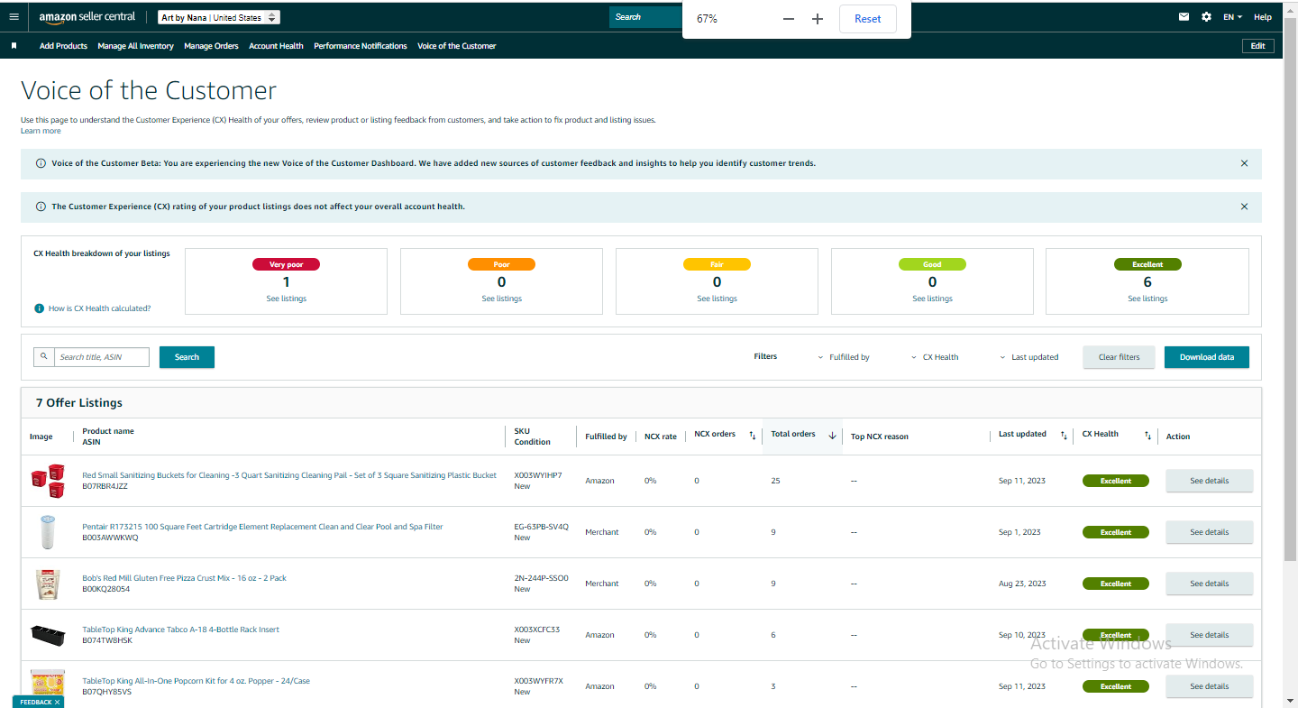See details for Bob's Red Mill row

(x=1209, y=584)
